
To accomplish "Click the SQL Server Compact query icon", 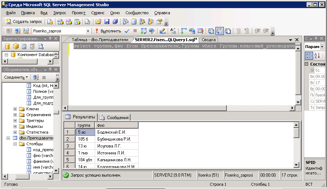I will coord(87,21).
